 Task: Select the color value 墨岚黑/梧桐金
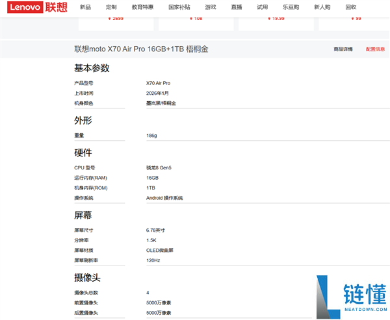coord(161,103)
